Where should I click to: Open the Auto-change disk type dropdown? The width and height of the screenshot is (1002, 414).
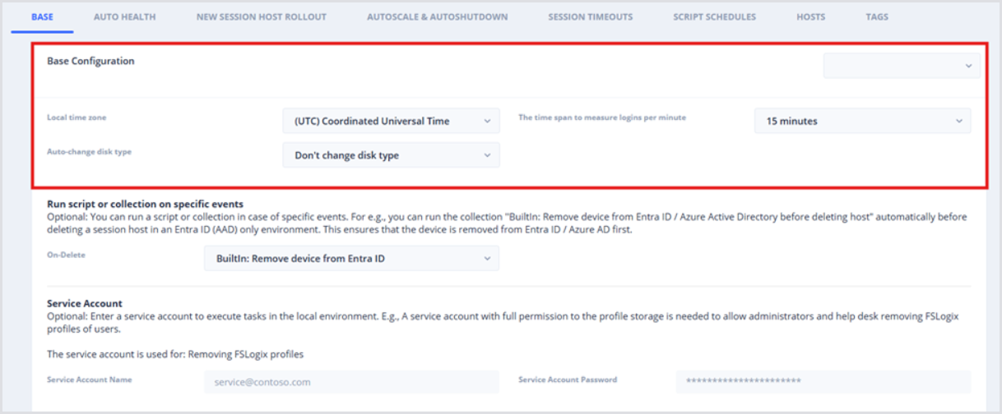[391, 155]
